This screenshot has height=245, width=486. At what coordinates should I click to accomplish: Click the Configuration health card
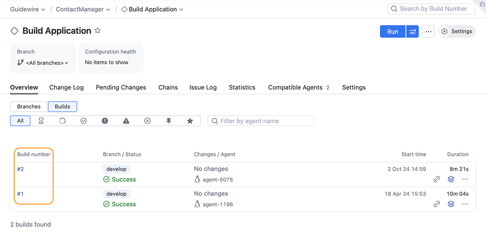[x=111, y=58]
